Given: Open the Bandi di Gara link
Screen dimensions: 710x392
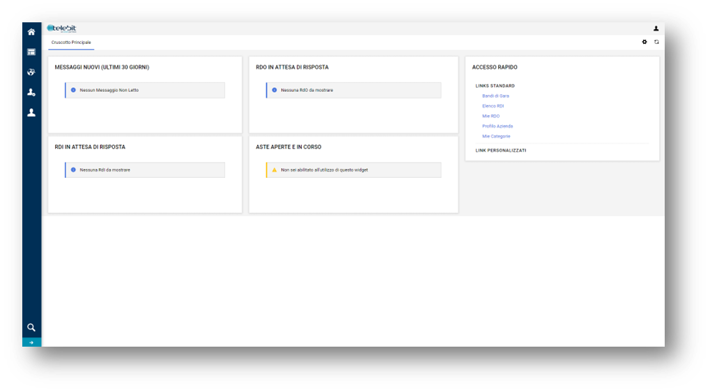Looking at the screenshot, I should [x=495, y=96].
